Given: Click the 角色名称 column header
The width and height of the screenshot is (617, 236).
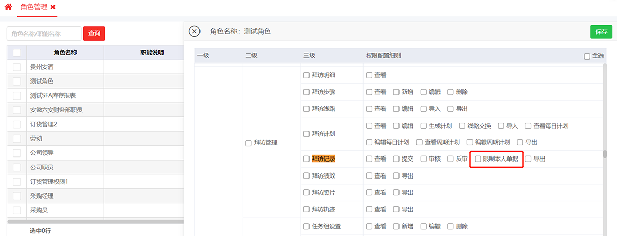Looking at the screenshot, I should 65,52.
